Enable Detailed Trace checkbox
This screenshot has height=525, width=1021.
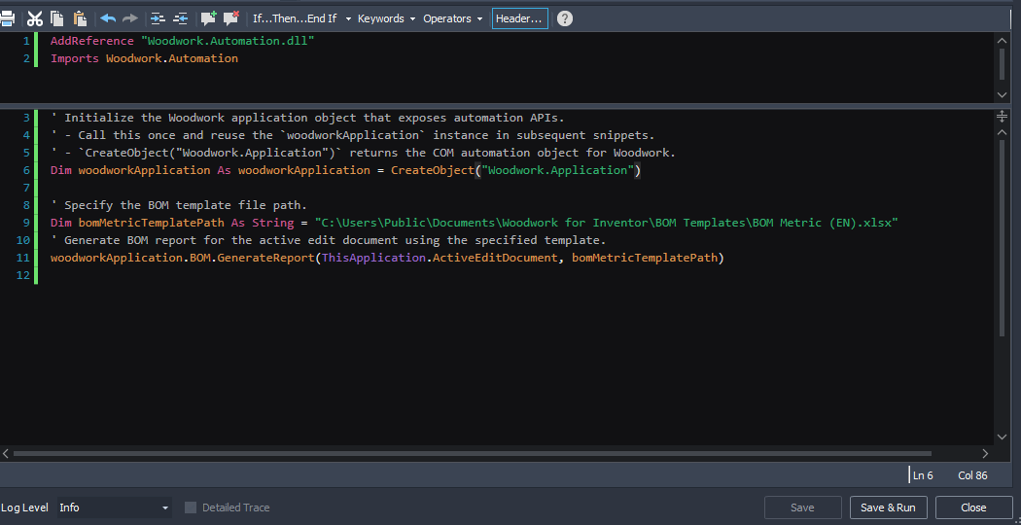pos(191,507)
